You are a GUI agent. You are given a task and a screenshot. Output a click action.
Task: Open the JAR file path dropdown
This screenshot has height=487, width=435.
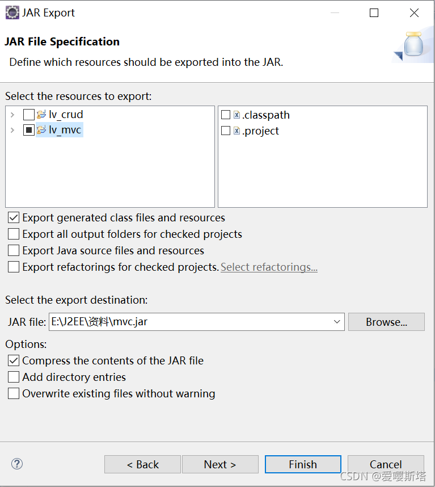pos(337,322)
